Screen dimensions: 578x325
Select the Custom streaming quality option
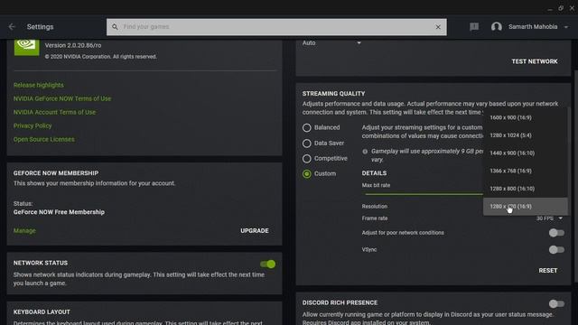point(307,174)
